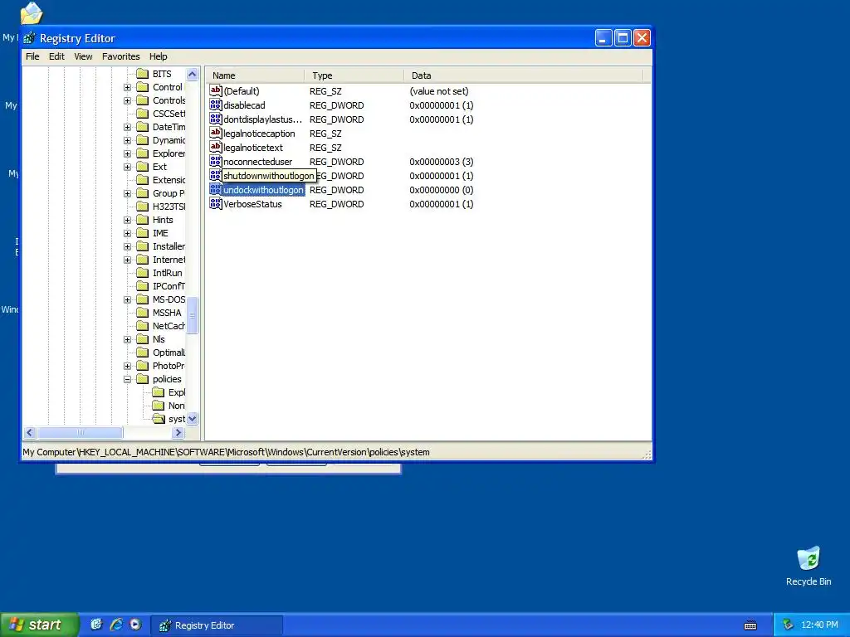Launch Windows Media Player quick launch icon
The height and width of the screenshot is (637, 850).
(135, 625)
